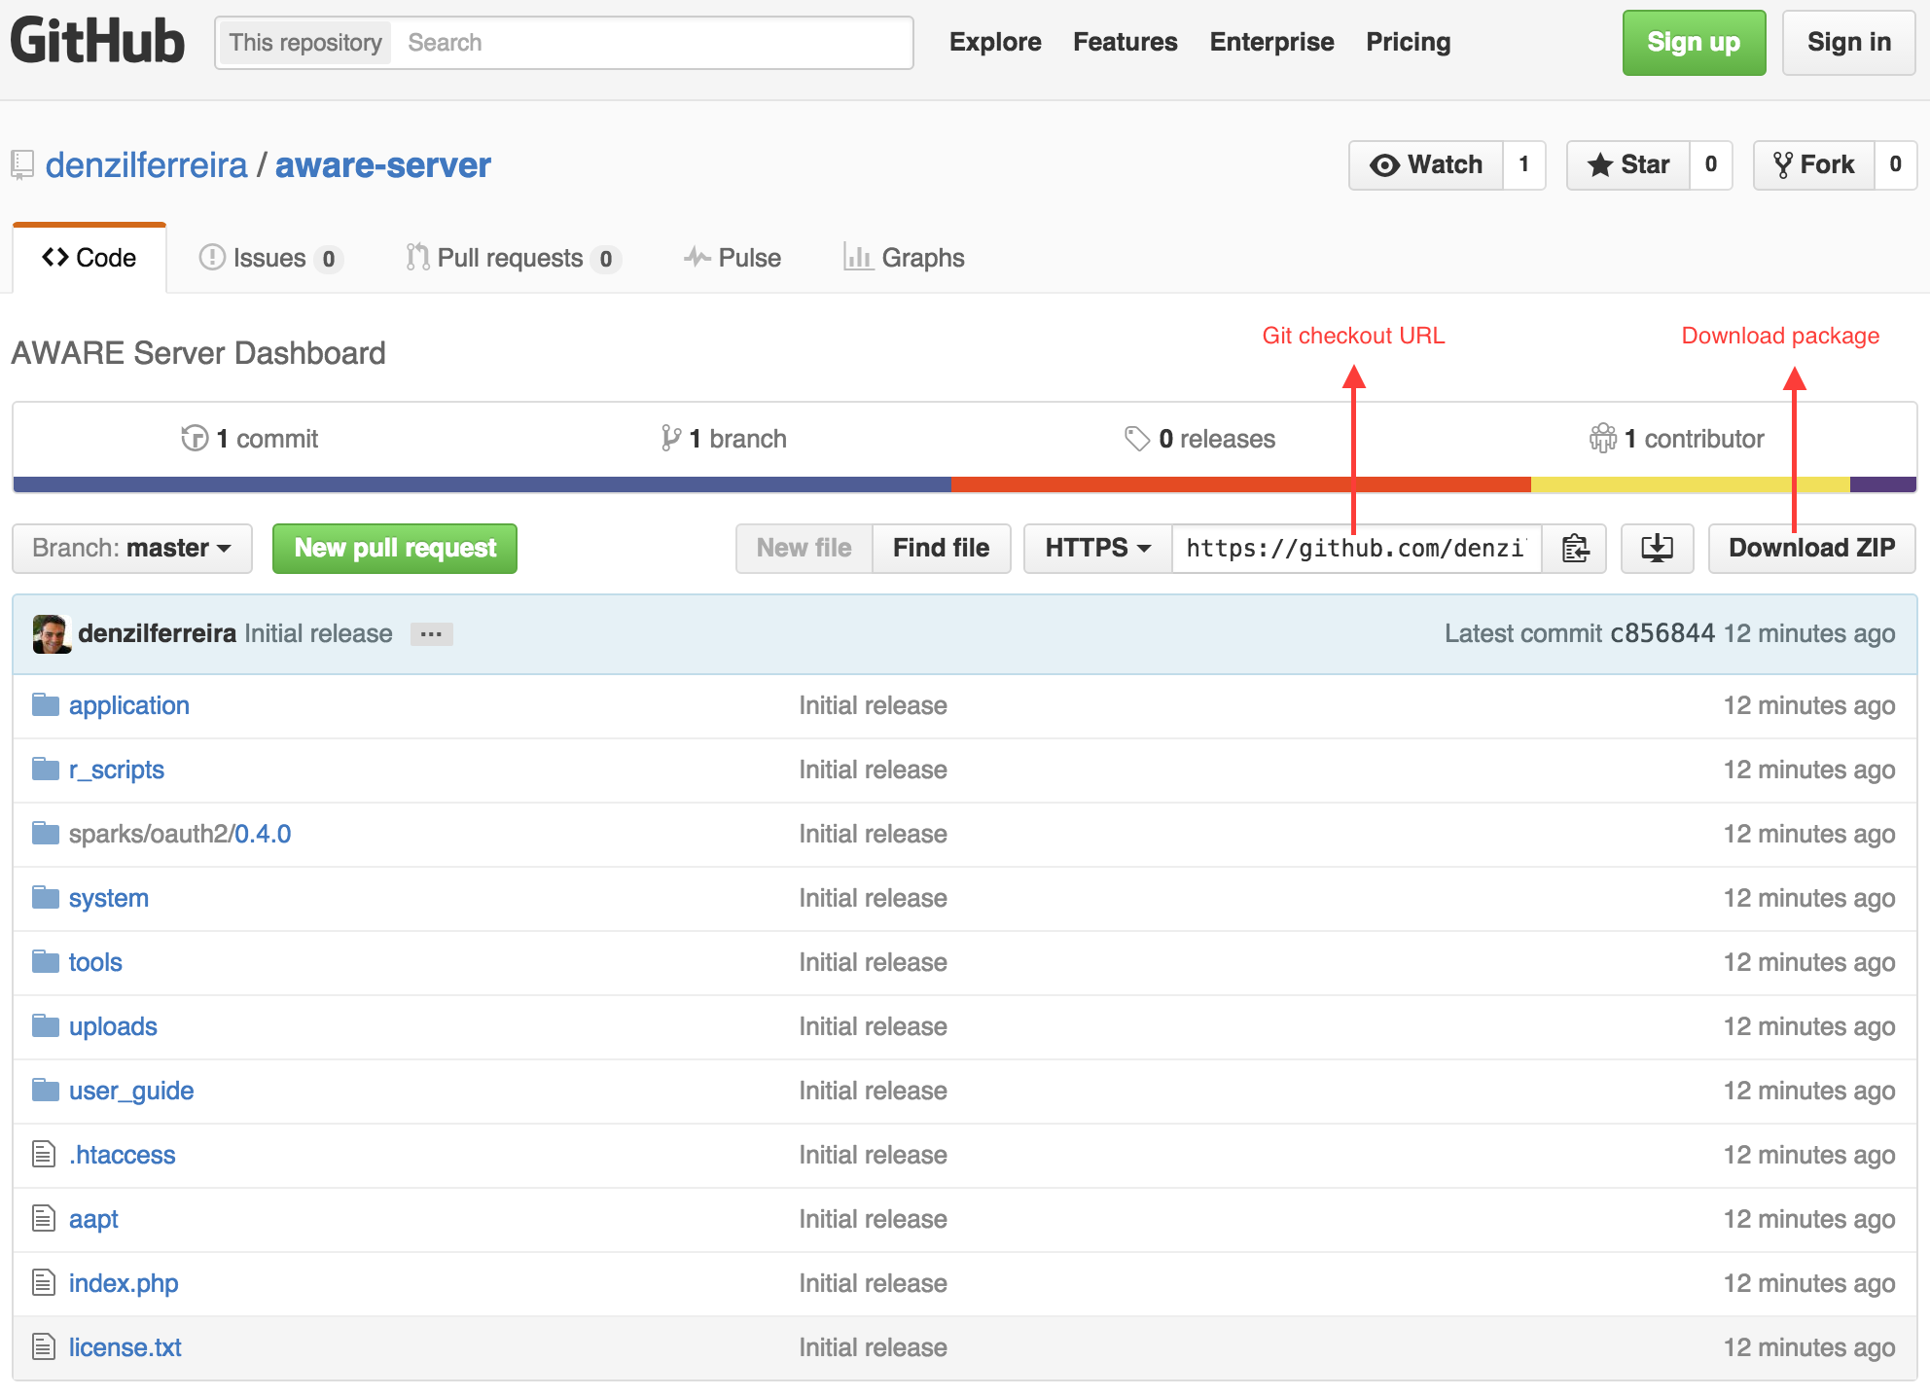The width and height of the screenshot is (1930, 1397).
Task: Open the HTTPS protocol dropdown
Action: [1098, 549]
